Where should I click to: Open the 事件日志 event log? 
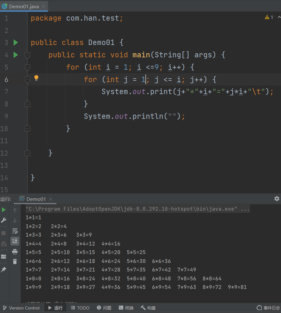pos(268,308)
